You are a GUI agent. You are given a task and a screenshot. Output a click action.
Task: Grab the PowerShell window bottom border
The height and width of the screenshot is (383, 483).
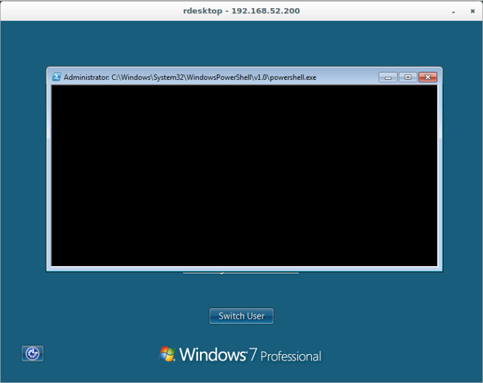244,269
